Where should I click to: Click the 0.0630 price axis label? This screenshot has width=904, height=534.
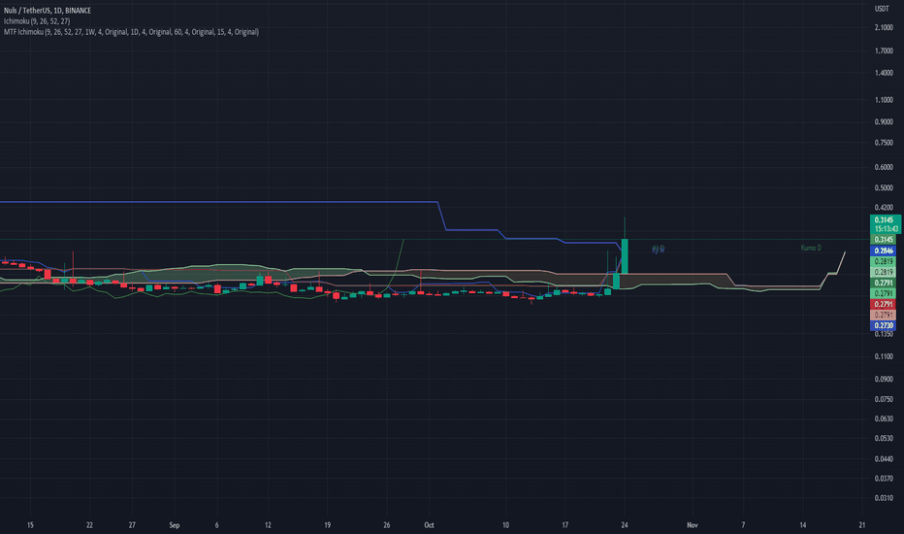click(x=884, y=418)
